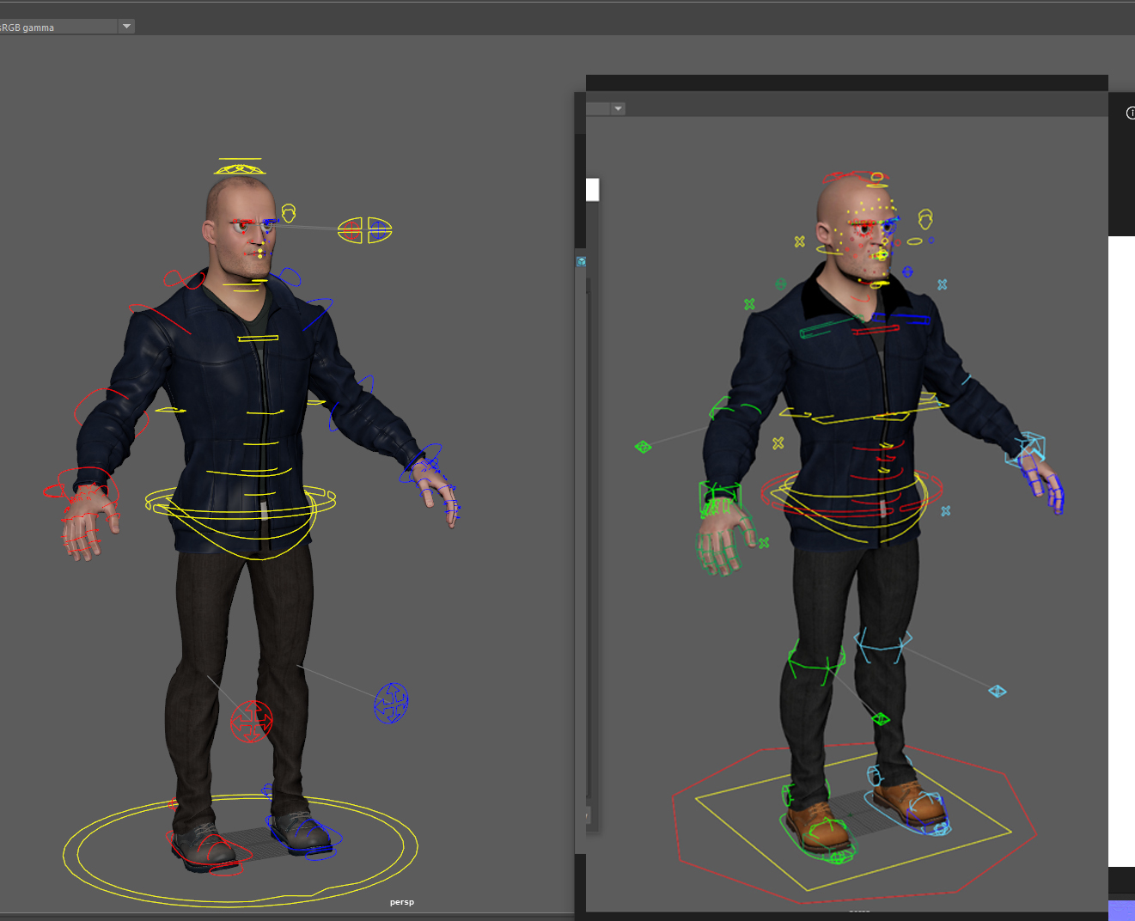Viewport: 1135px width, 921px height.
Task: Click the info icon at right edge
Action: pos(1130,113)
